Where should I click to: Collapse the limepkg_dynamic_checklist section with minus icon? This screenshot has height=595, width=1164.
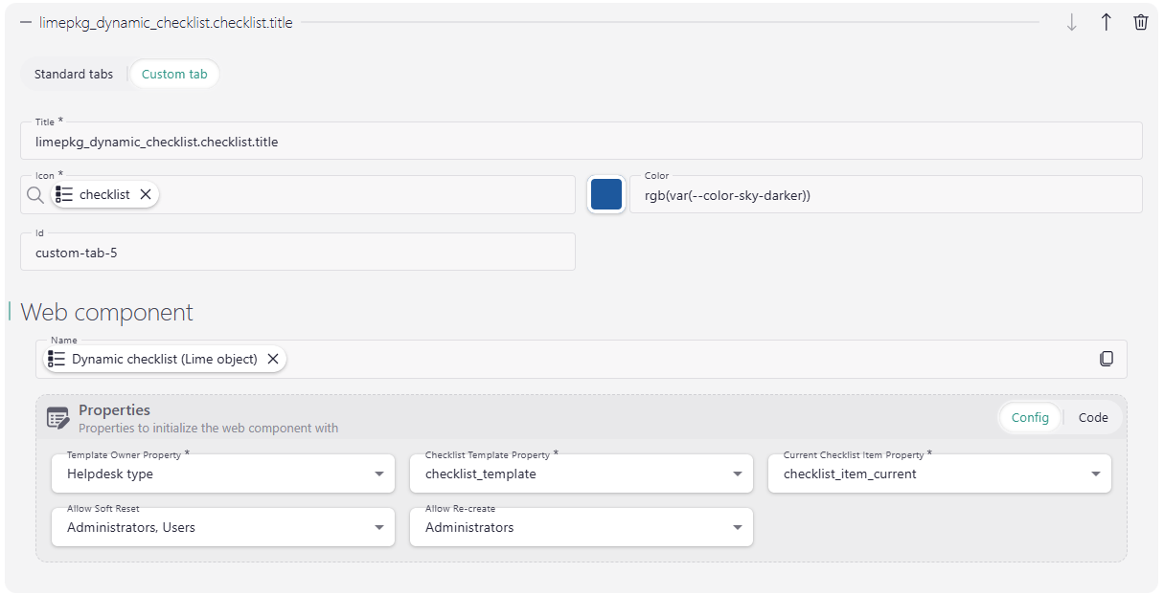tap(26, 22)
